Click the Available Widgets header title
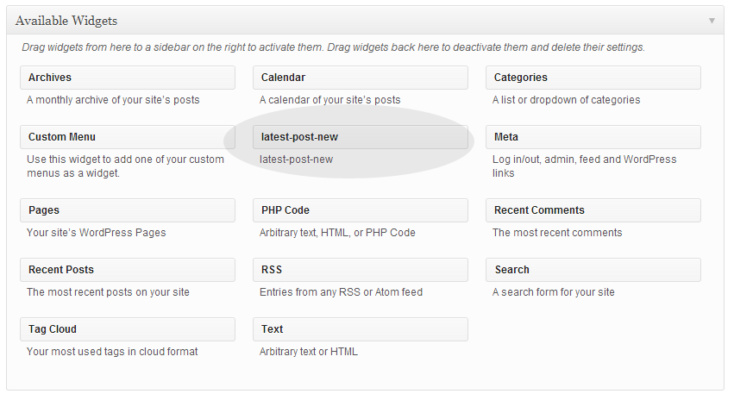This screenshot has width=734, height=394. 66,21
